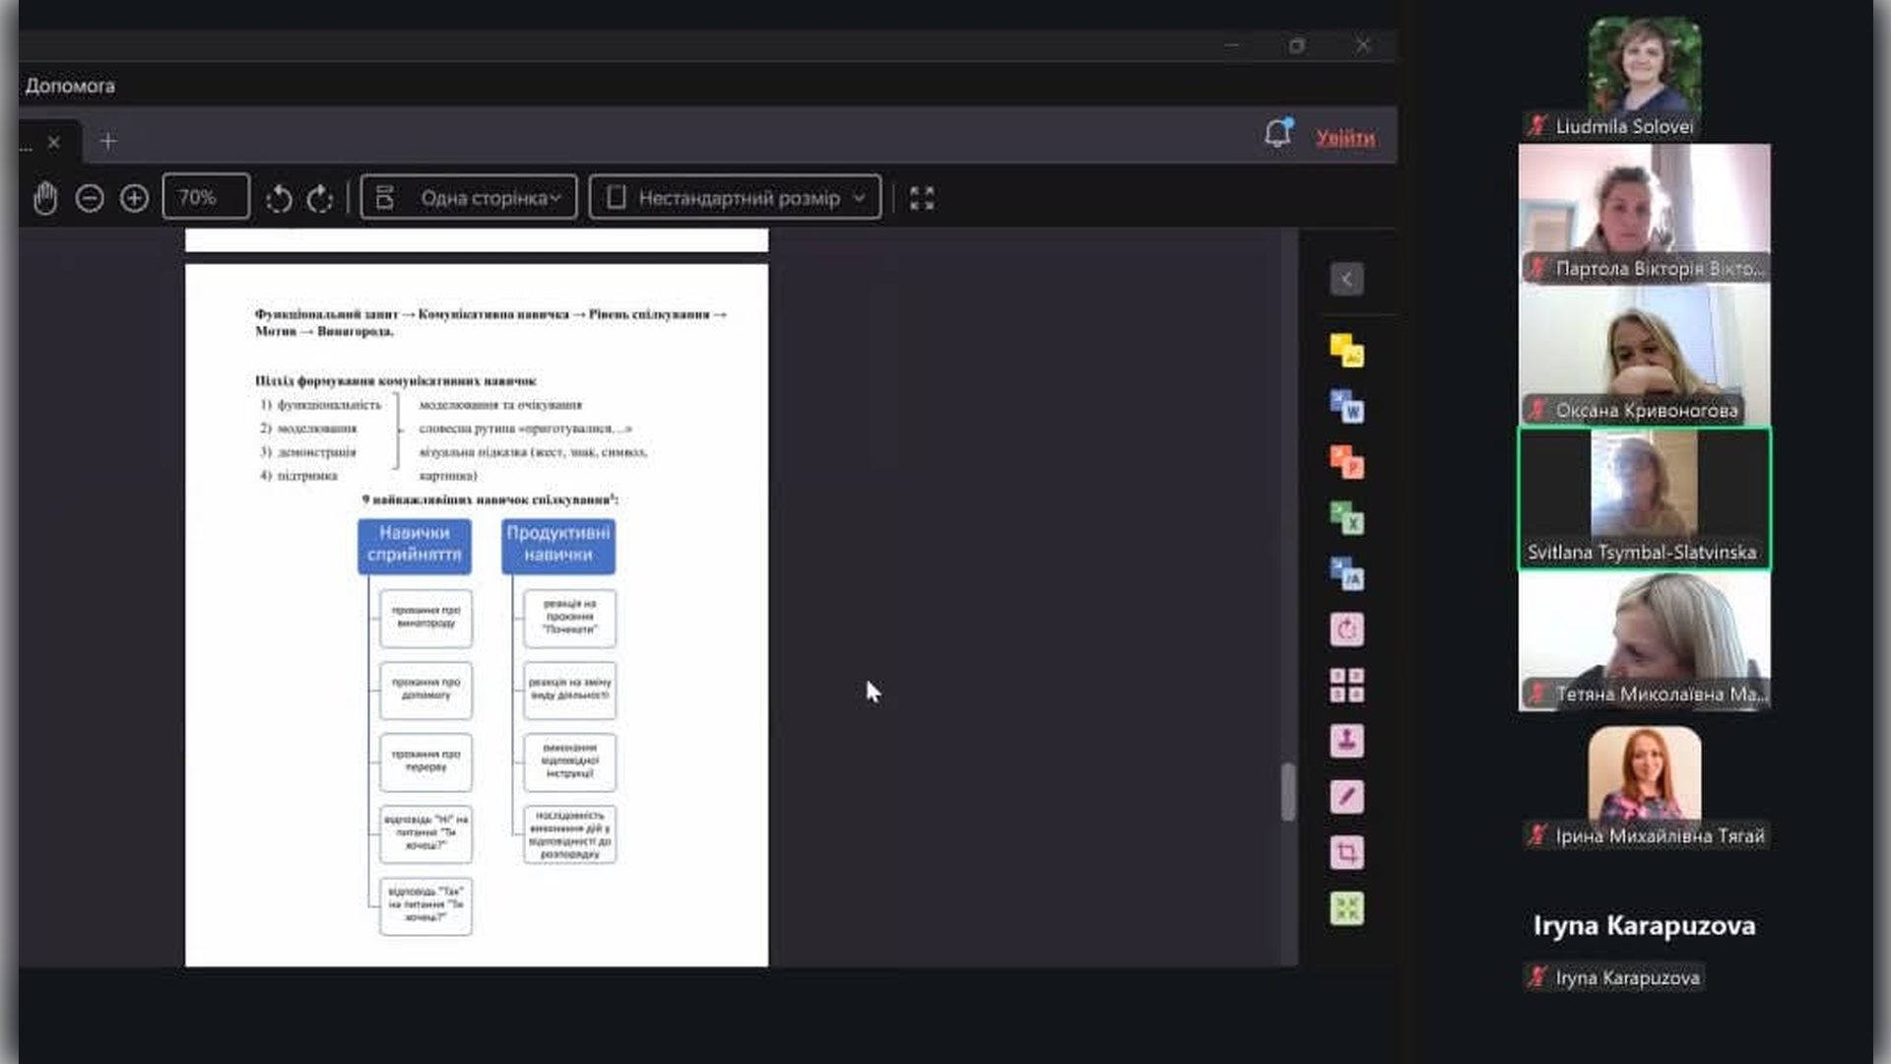Select the hand pan tool
The height and width of the screenshot is (1064, 1891).
point(45,198)
